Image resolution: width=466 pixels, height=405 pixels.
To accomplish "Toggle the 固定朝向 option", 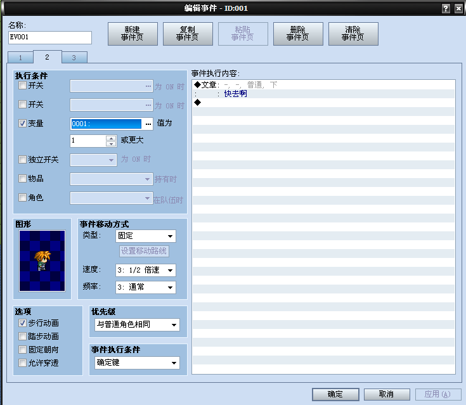I will click(x=22, y=349).
